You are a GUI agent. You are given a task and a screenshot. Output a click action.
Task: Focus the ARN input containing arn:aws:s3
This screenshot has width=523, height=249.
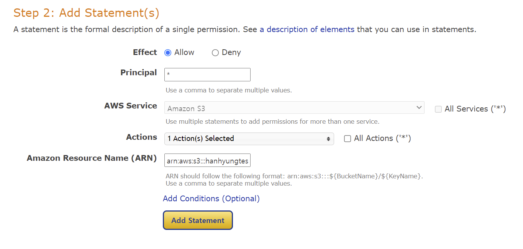(x=207, y=161)
